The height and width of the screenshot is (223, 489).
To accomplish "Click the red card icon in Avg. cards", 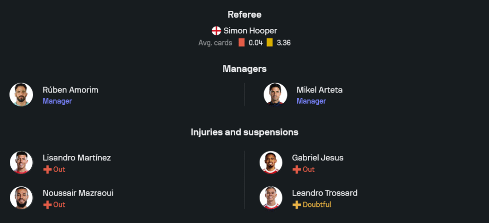I will coord(242,43).
